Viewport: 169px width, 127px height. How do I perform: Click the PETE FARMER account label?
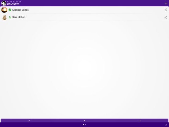(14, 2)
